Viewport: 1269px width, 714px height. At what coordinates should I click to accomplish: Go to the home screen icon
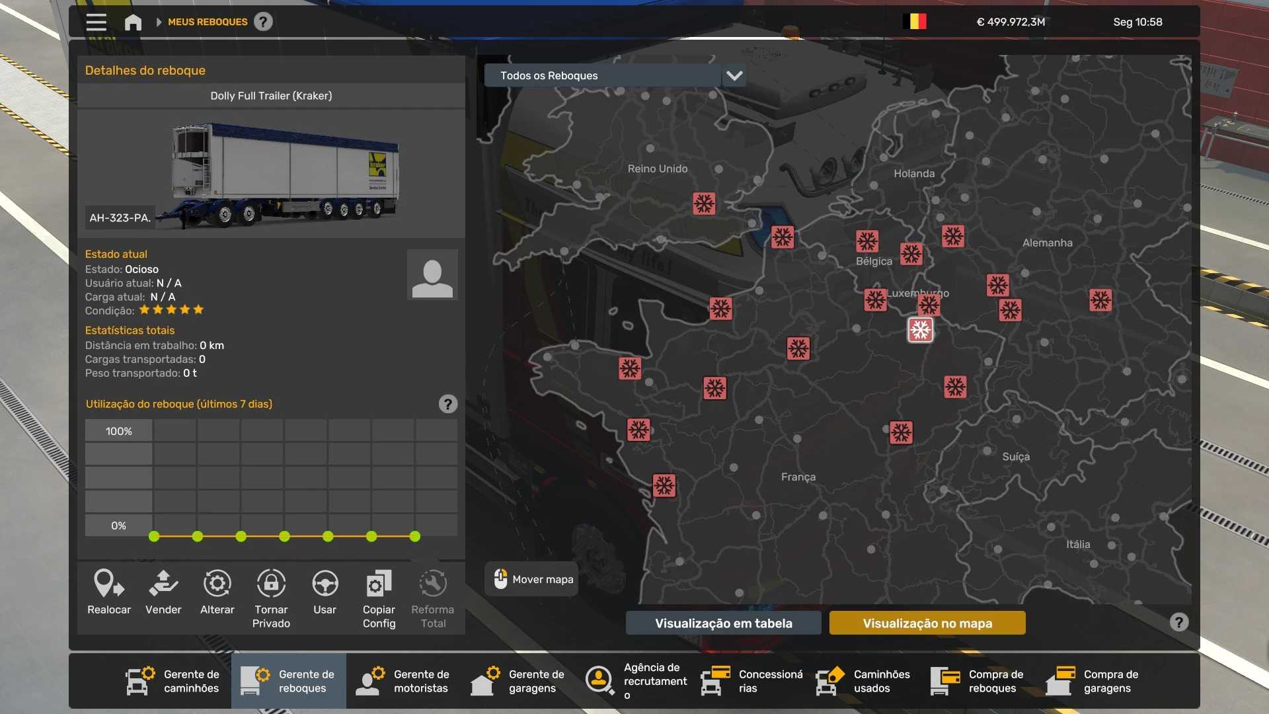pos(133,22)
